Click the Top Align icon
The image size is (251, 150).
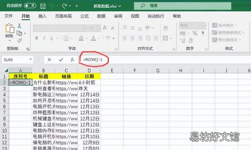point(125,27)
